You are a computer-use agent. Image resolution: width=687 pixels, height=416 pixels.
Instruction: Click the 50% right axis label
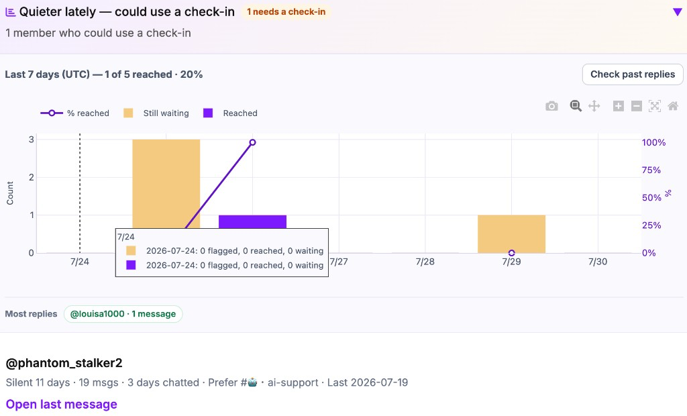point(651,198)
